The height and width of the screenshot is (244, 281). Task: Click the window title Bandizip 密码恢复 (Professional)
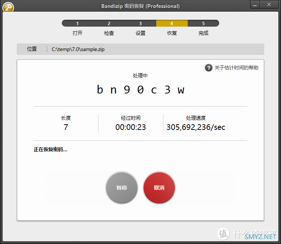pos(140,6)
